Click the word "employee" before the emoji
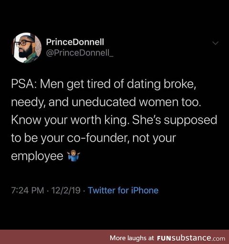Image resolution: width=229 pixels, height=244 pixels. 37,156
